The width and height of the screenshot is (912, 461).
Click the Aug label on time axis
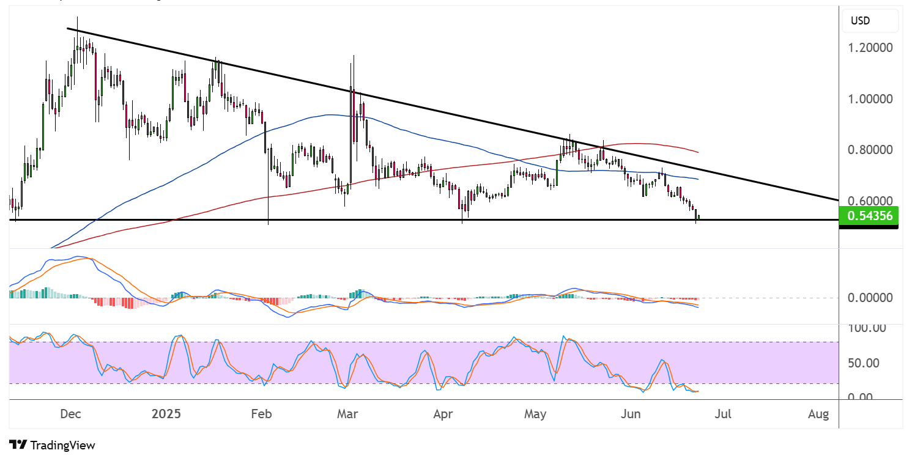[818, 414]
